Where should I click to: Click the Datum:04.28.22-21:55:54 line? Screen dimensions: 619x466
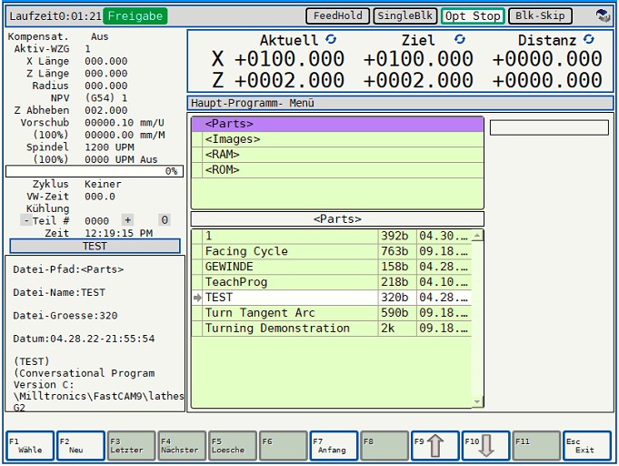(x=84, y=339)
